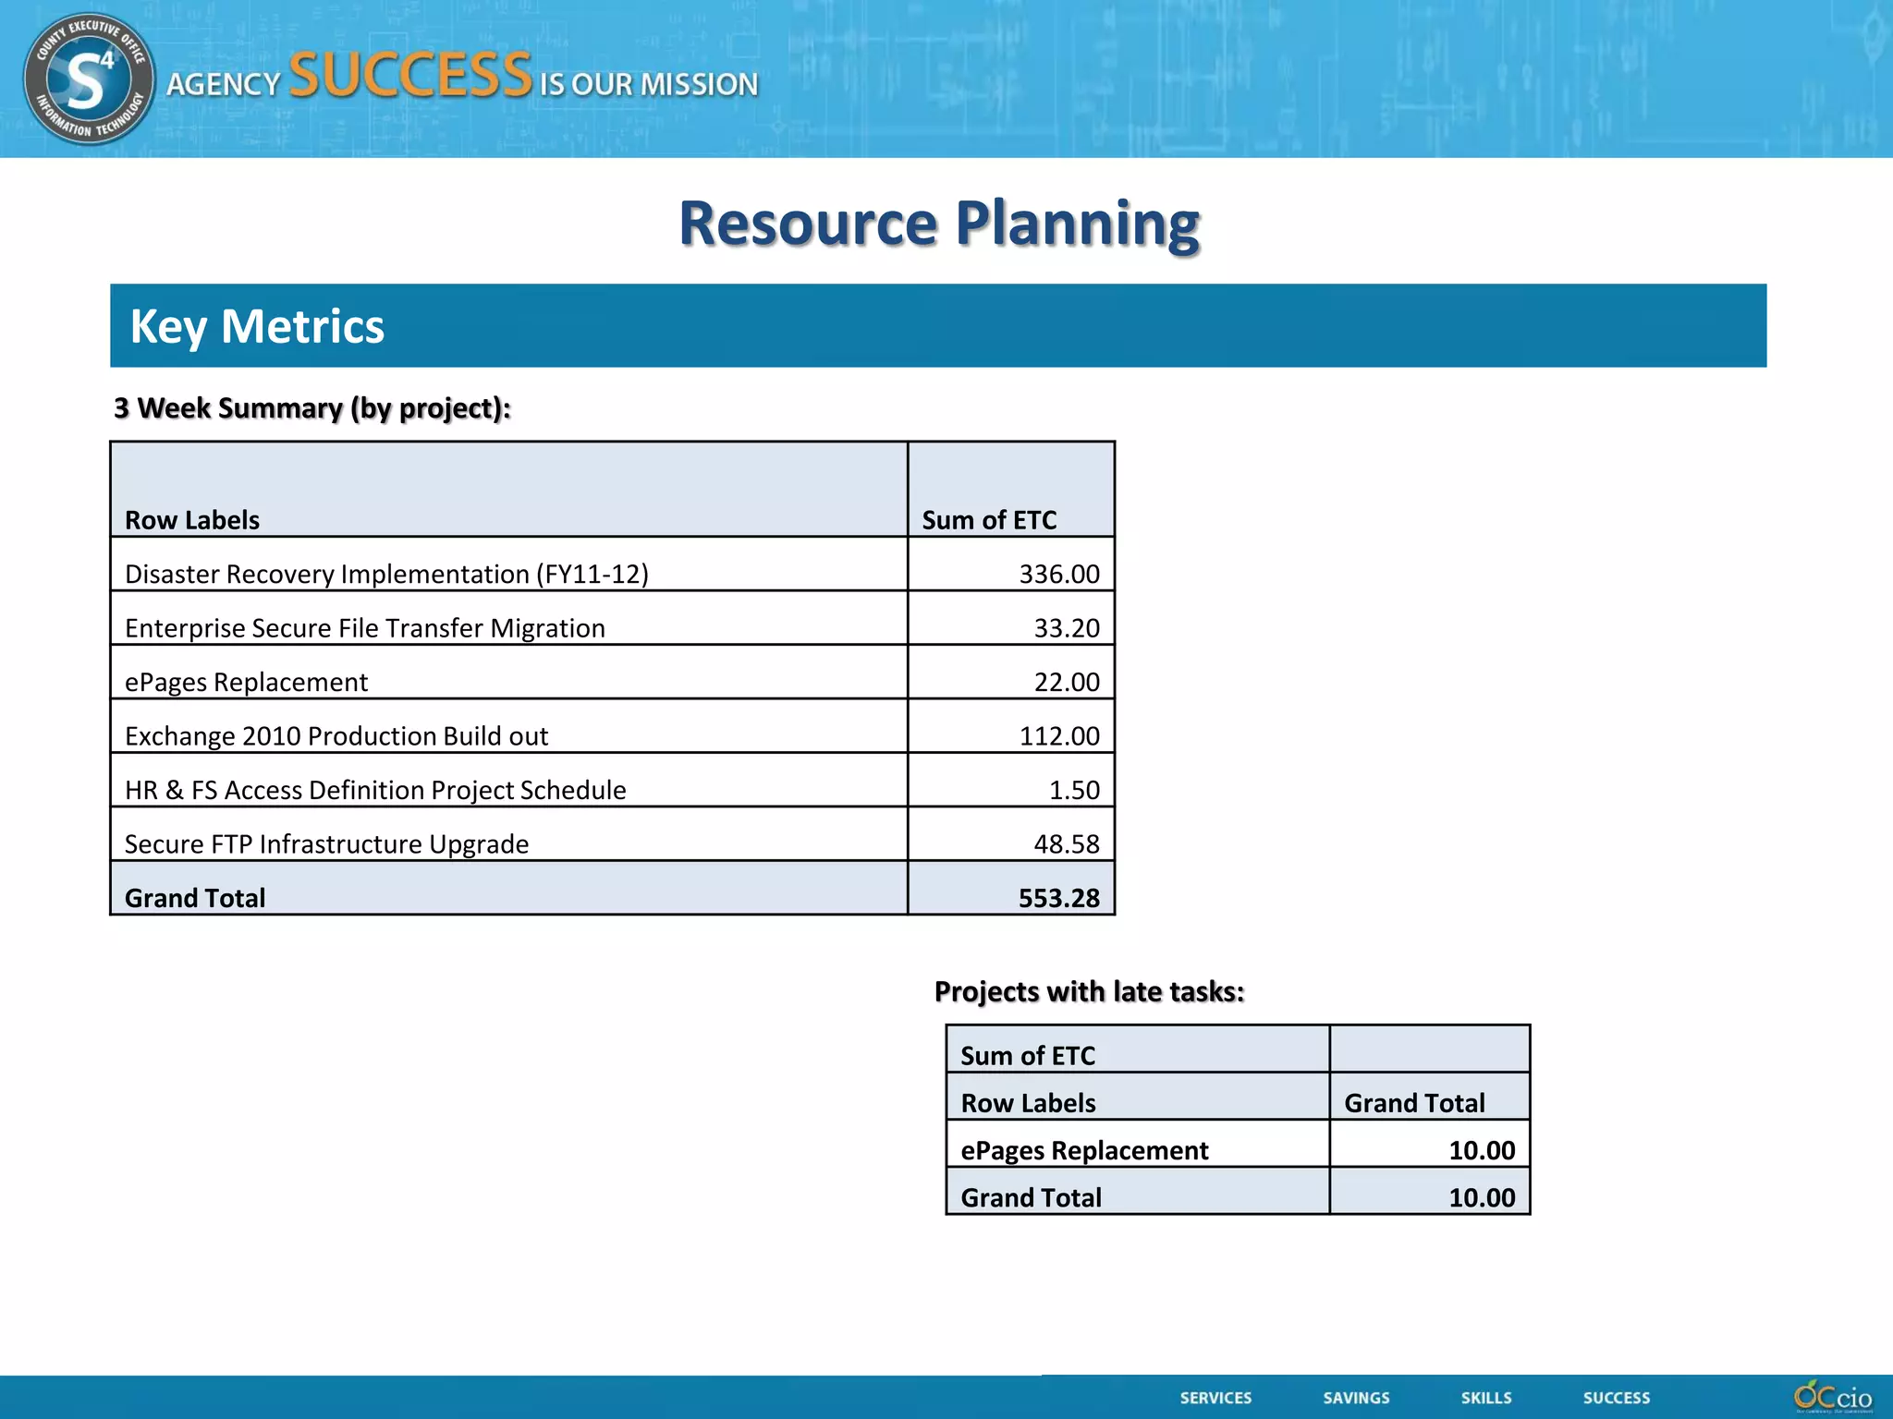Select the 'Projects with late tasks:' heading
The height and width of the screenshot is (1419, 1893).
pos(1090,991)
